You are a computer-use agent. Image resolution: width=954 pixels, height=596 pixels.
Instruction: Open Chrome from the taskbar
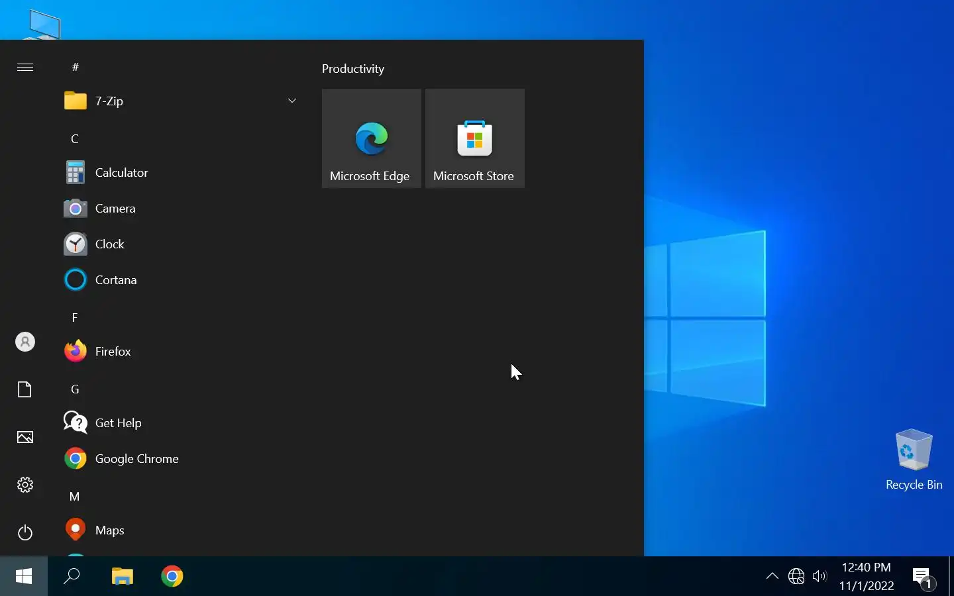pos(172,576)
